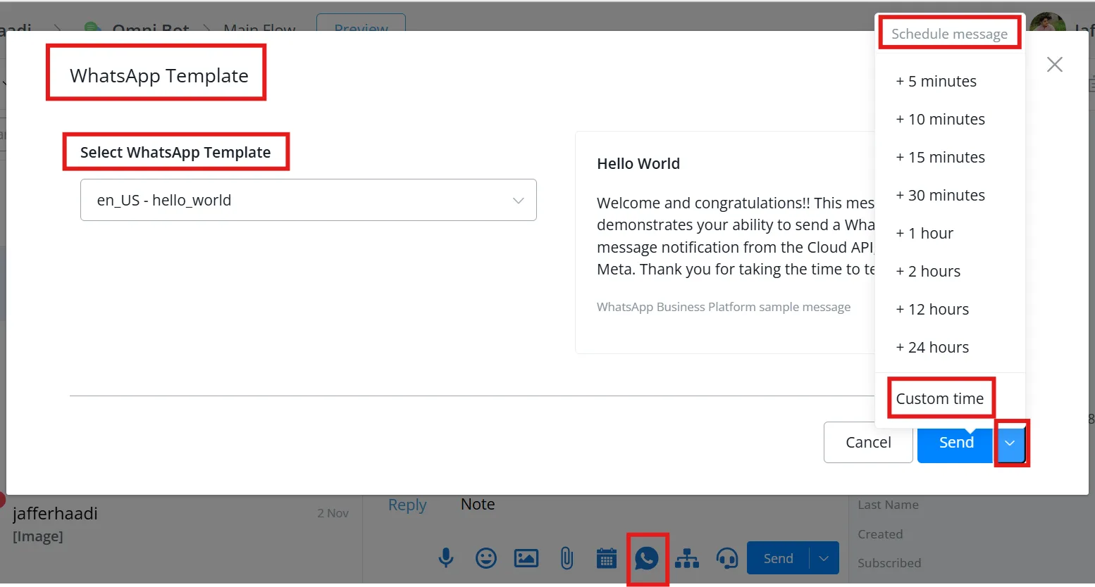Click Send button in chat toolbar
This screenshot has height=587, width=1095.
pos(778,558)
